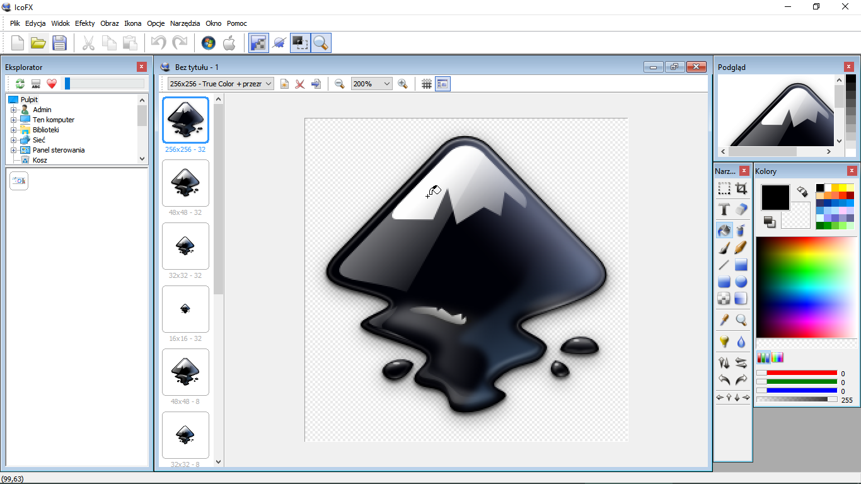Refresh the Eksplorator panel

coord(20,84)
